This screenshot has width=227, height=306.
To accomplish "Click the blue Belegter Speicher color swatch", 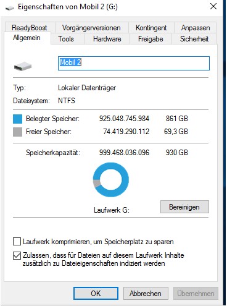I will point(17,119).
